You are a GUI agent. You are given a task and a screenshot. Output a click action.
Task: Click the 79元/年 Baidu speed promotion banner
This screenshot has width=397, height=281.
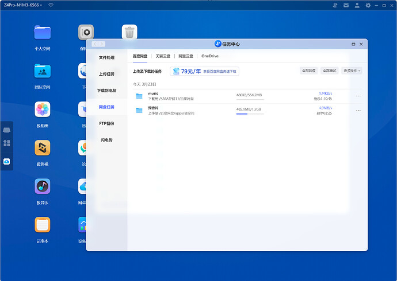204,71
